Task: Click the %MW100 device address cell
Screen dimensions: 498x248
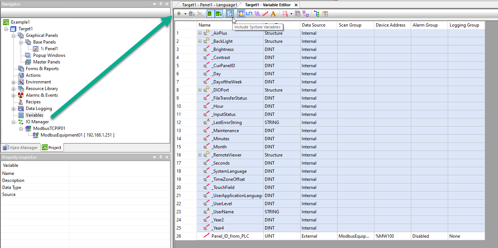Action: [x=392, y=236]
